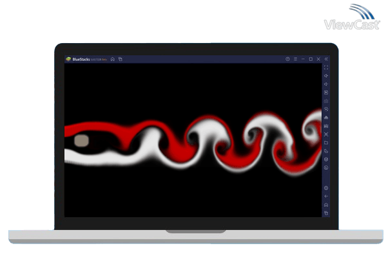Open the multi-instance tabs icon in title bar

click(x=121, y=59)
